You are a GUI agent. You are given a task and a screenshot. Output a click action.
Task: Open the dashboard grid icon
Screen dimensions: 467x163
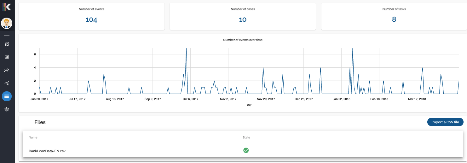click(x=7, y=44)
